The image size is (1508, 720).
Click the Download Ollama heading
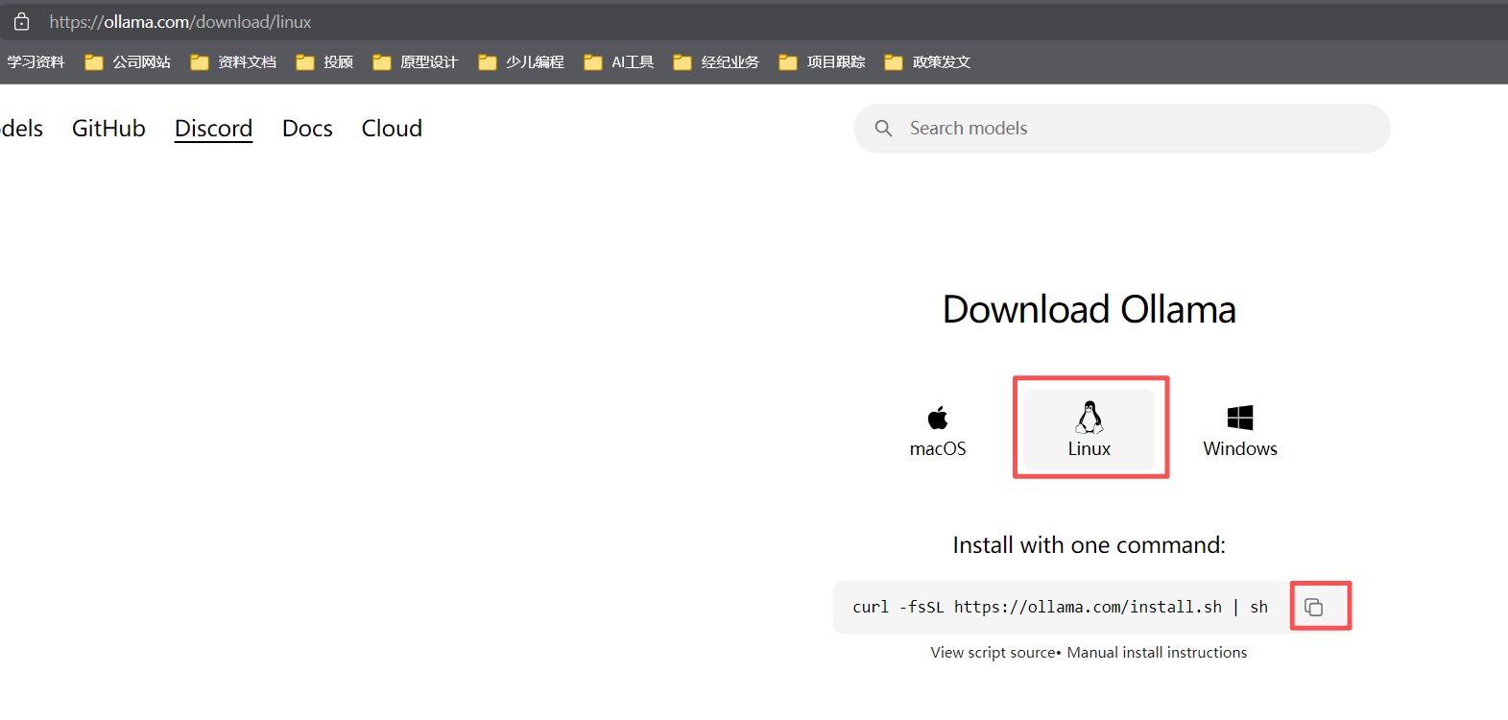click(x=1089, y=309)
